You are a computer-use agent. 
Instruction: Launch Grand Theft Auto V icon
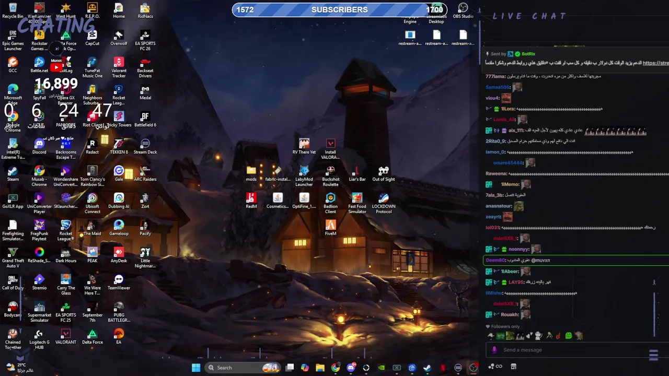[13, 257]
